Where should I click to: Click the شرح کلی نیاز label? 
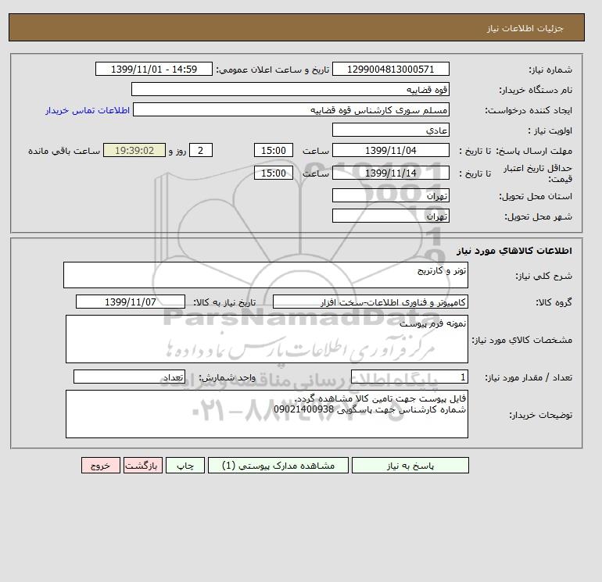pyautogui.click(x=543, y=276)
